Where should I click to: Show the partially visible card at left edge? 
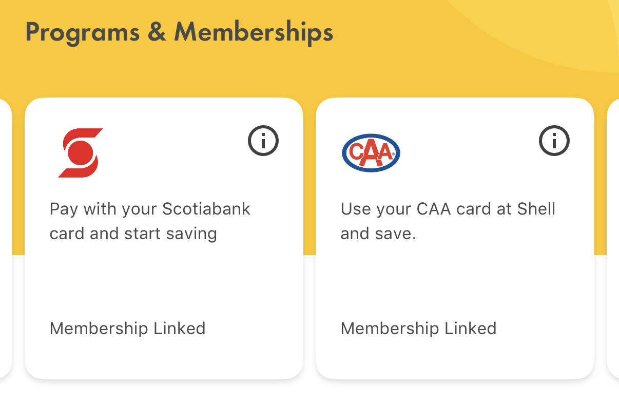6,238
